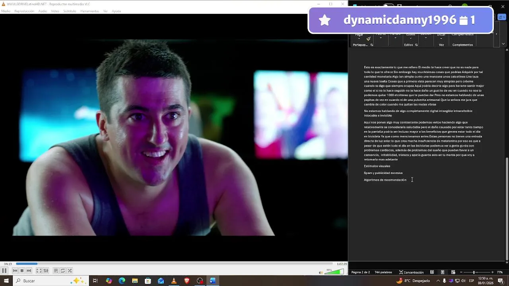Viewport: 509px width, 286px height.
Task: Switch to Print Layout view in Word
Action: [443, 272]
